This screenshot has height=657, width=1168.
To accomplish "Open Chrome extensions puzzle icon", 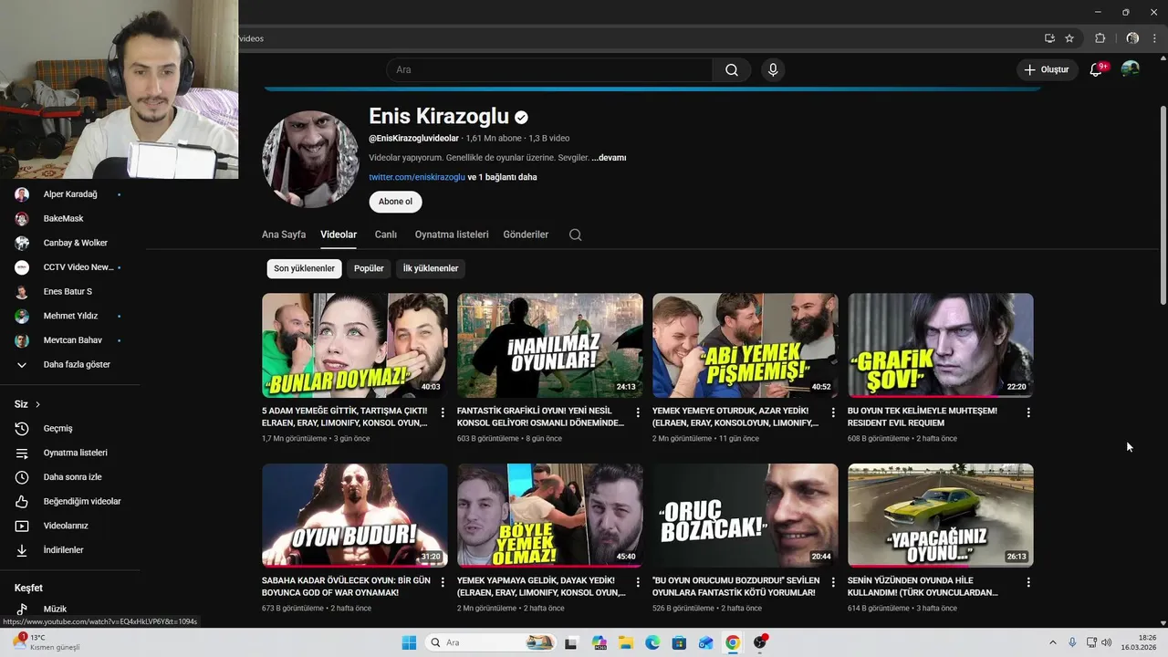I will click(x=1100, y=38).
